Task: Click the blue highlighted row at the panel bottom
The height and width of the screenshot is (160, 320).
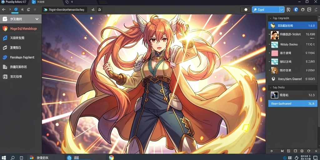Action: pos(292,103)
